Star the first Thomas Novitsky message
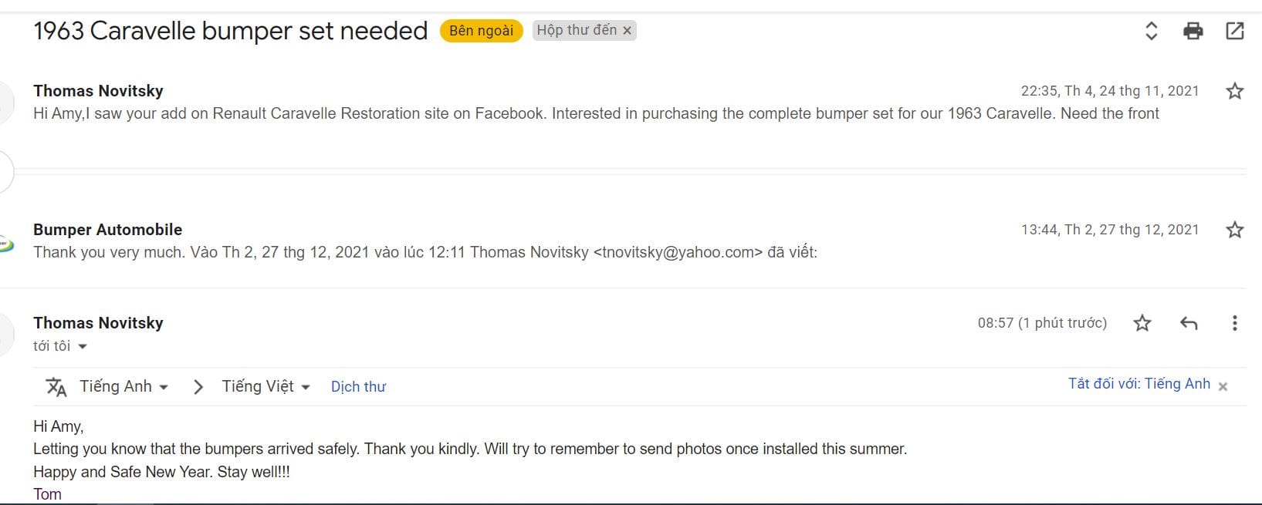The height and width of the screenshot is (505, 1262). [1234, 91]
